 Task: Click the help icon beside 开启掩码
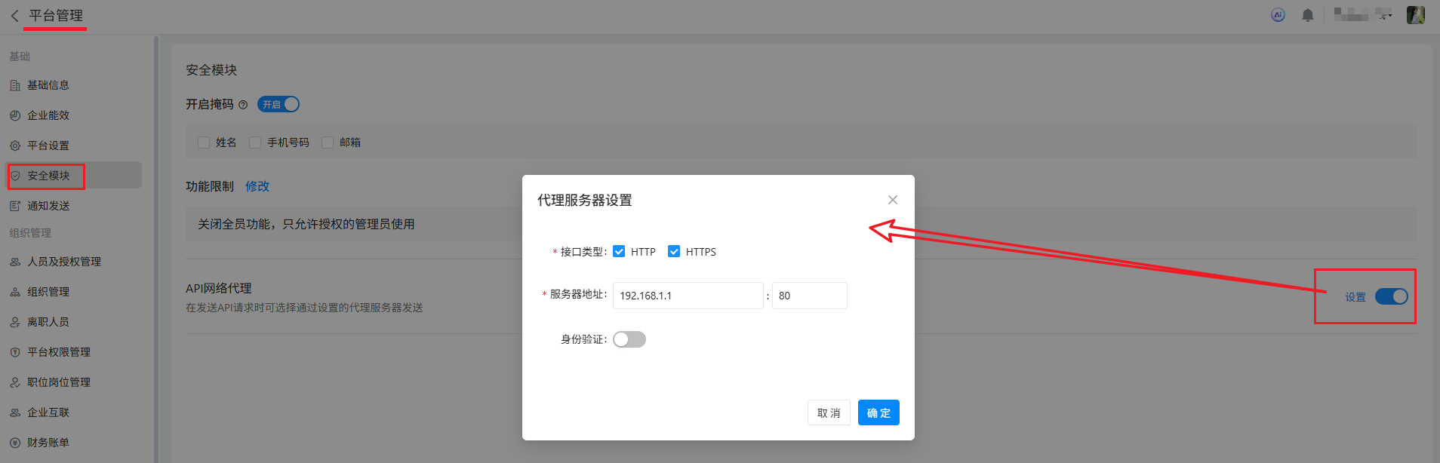(243, 105)
